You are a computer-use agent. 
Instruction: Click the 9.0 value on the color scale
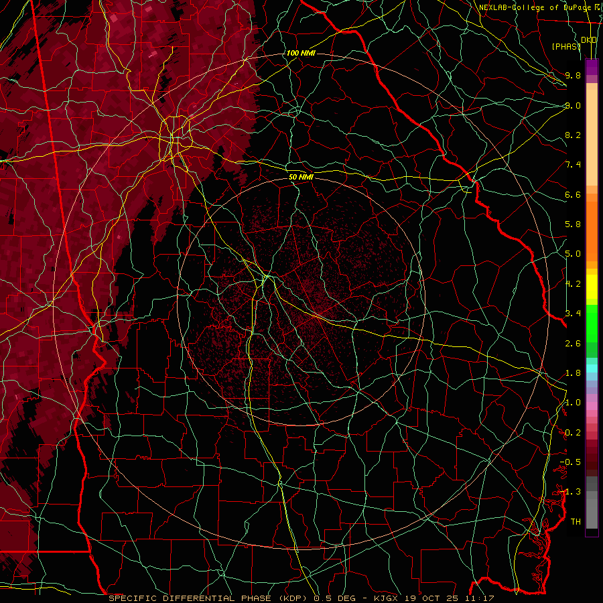click(573, 105)
